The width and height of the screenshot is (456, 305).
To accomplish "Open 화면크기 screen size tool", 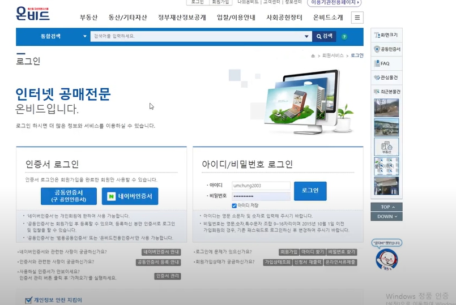I will tap(386, 35).
